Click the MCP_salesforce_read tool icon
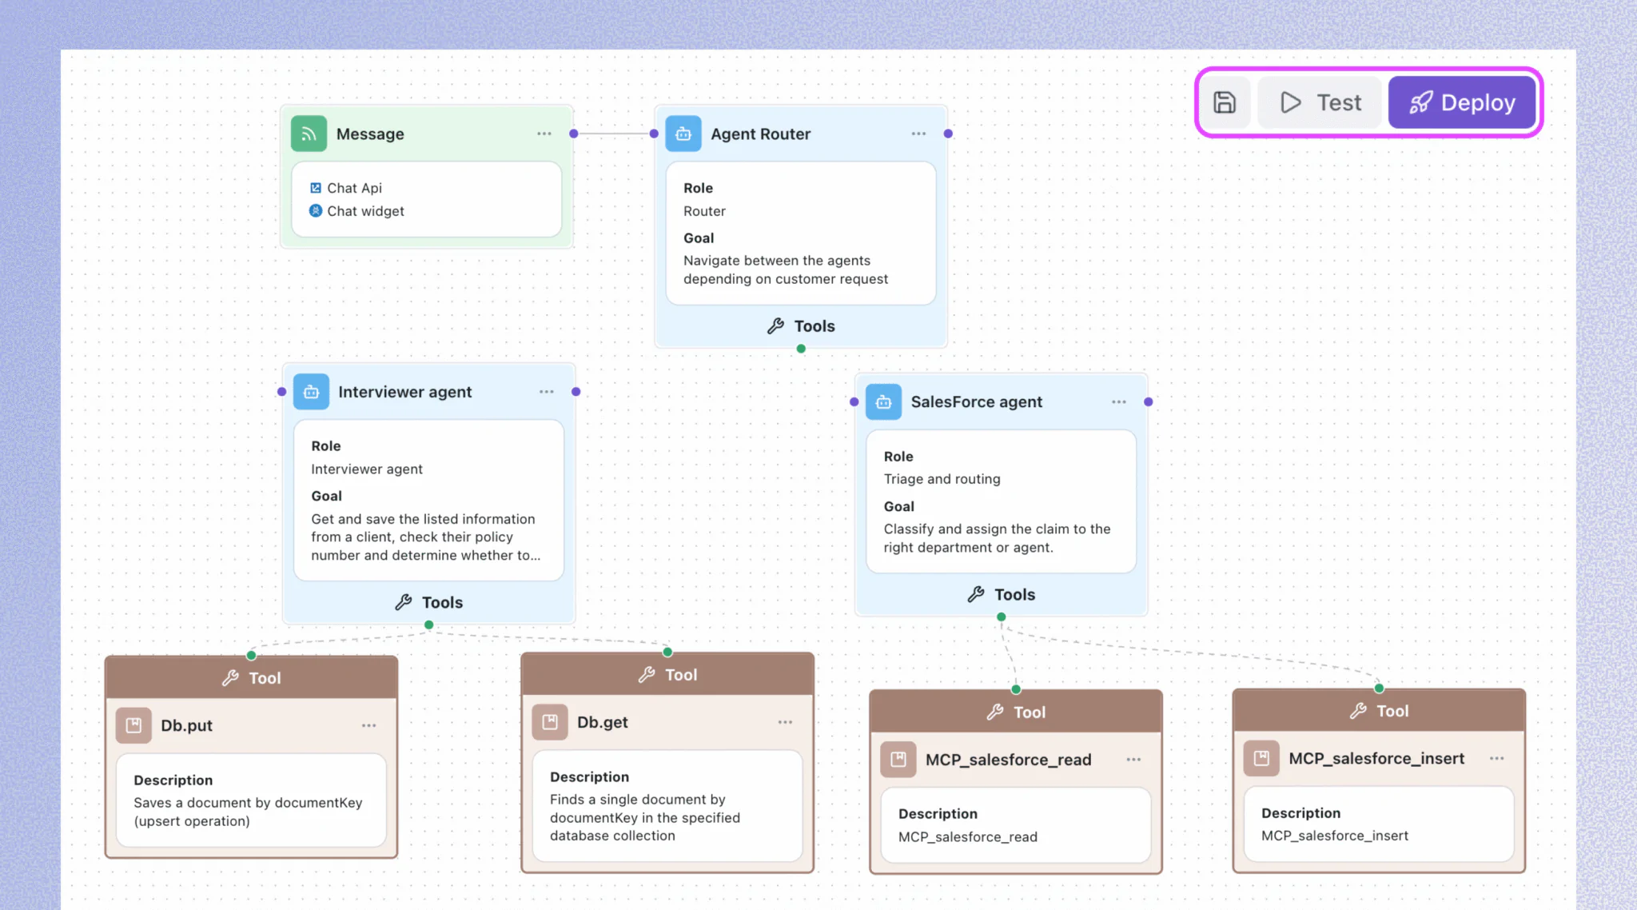1637x910 pixels. 898,760
